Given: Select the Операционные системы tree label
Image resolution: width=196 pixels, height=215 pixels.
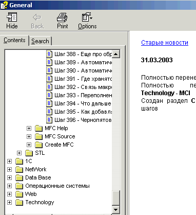Looking at the screenshot, I should pyautogui.click(x=57, y=186).
